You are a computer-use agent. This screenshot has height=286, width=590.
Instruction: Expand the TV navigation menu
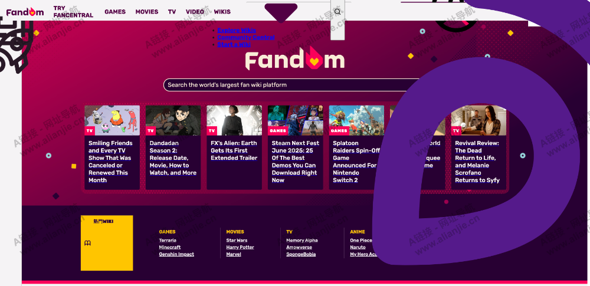pos(172,12)
